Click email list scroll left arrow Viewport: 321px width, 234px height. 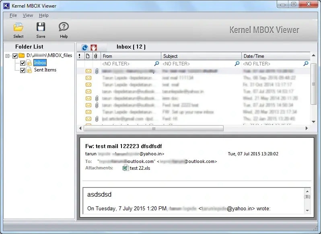[80, 128]
